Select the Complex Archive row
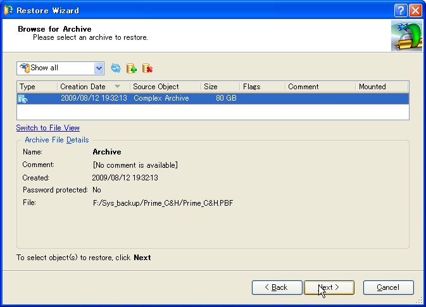 point(161,99)
